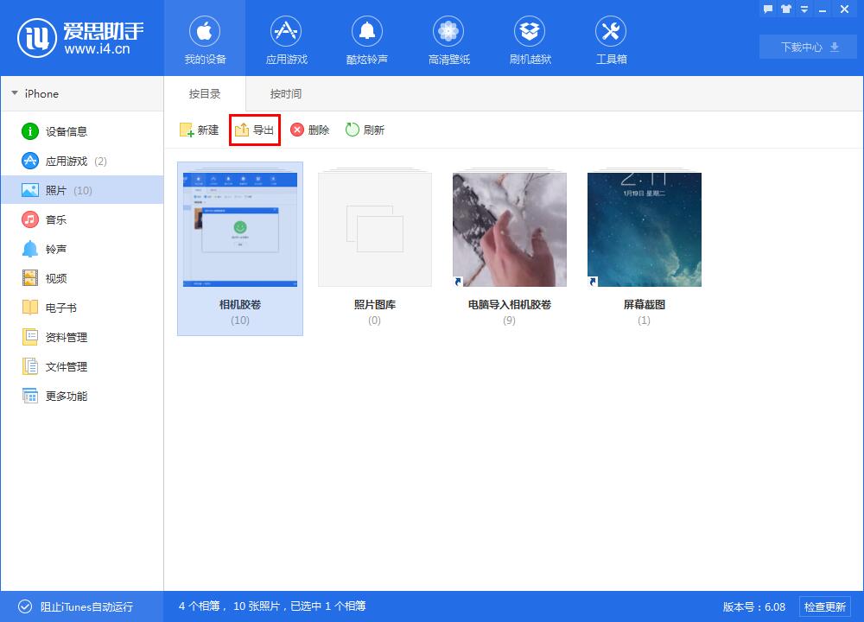Refresh the album list with 刷新
This screenshot has height=622, width=864.
pos(365,130)
